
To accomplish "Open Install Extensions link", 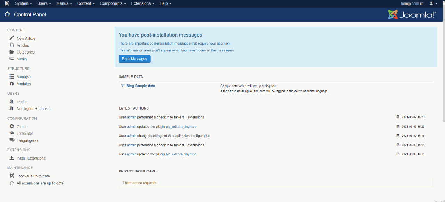I will [x=31, y=158].
